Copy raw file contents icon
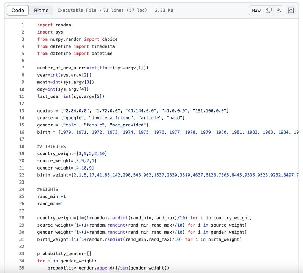 click(x=269, y=11)
